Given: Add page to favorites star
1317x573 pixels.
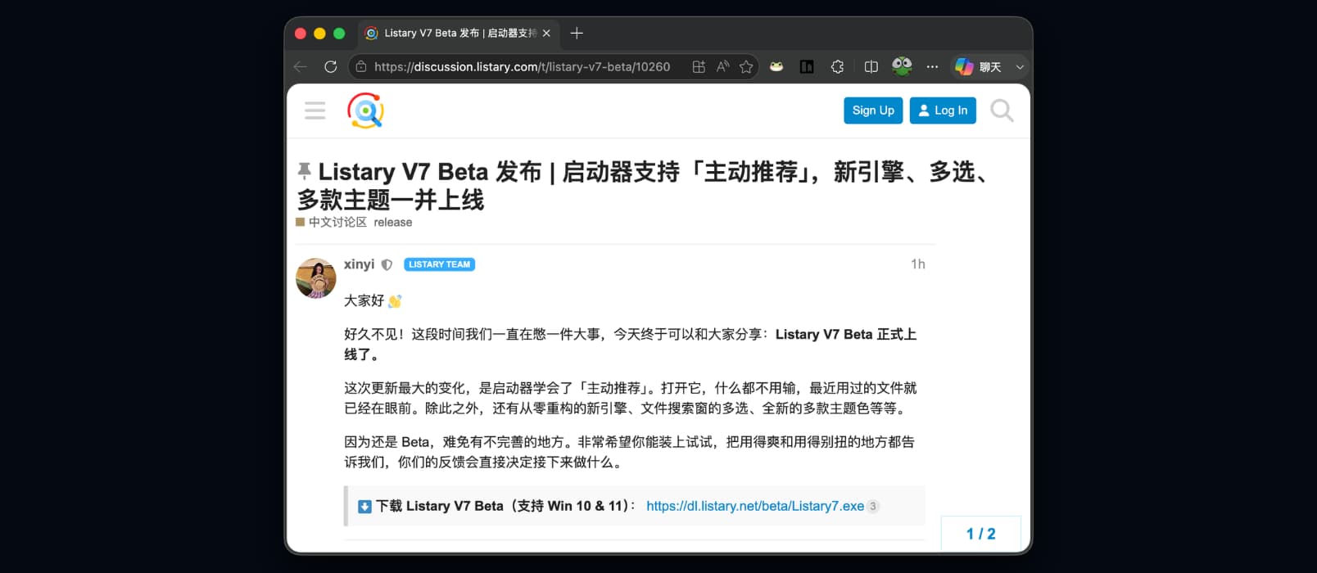Looking at the screenshot, I should point(746,67).
